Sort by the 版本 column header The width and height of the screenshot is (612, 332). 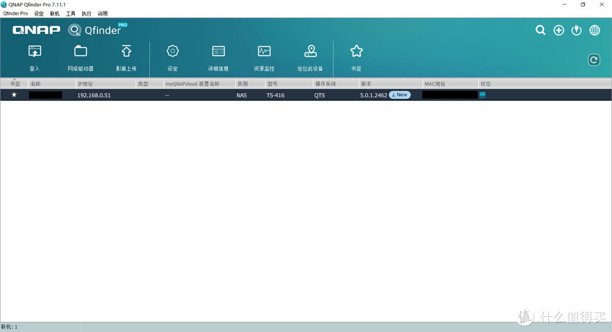click(390, 83)
